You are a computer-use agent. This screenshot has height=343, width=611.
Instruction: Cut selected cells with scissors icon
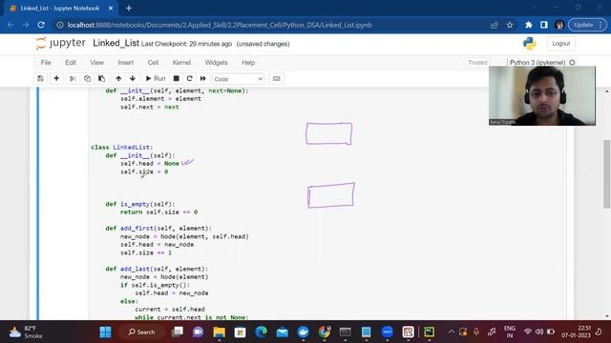click(x=73, y=78)
